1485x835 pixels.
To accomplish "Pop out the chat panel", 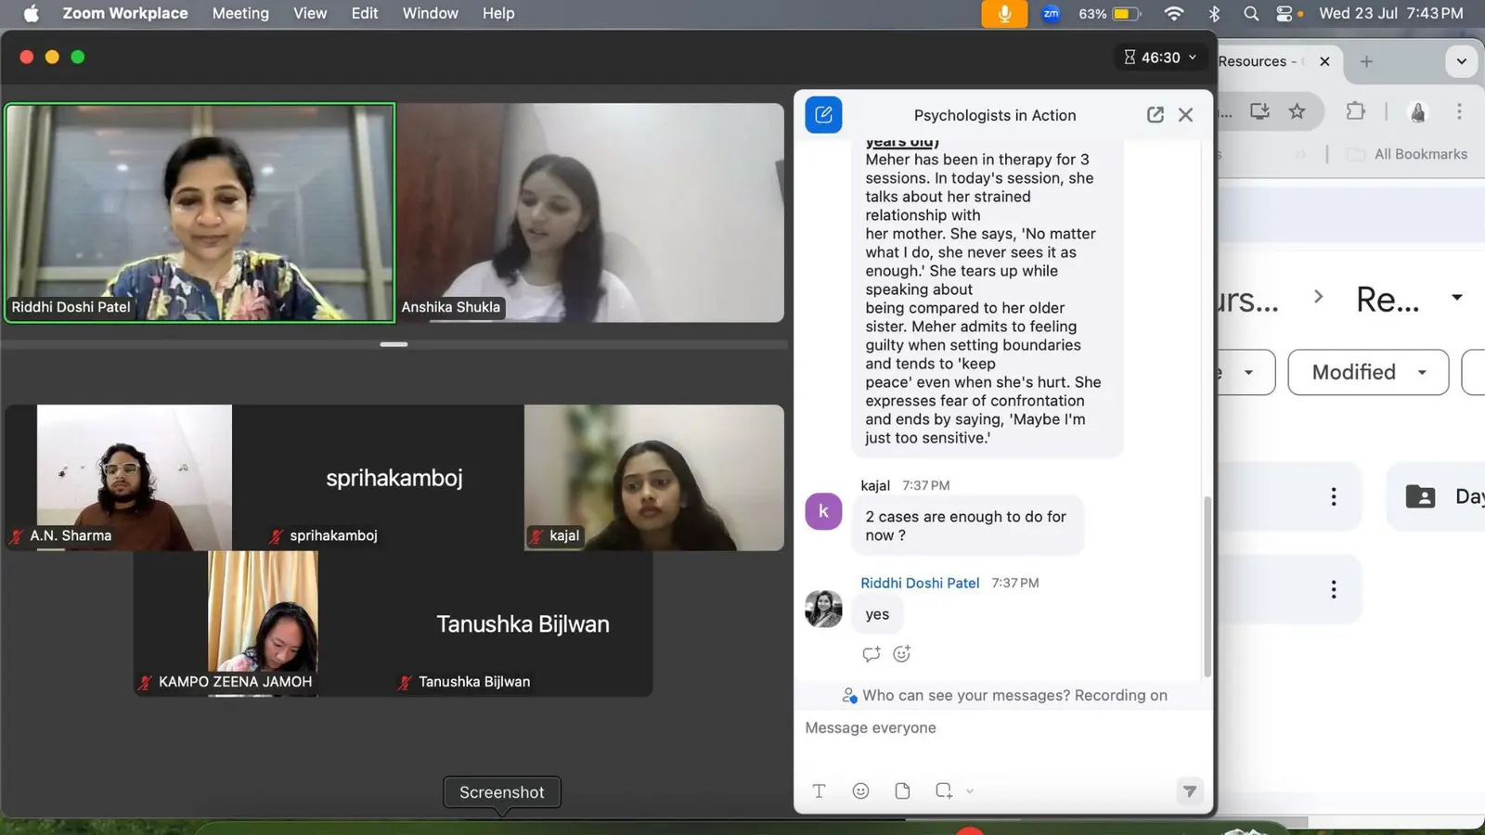I will click(x=1155, y=115).
